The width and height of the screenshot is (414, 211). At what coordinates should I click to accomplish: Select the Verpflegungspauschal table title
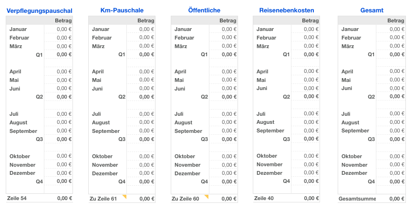[x=40, y=10]
